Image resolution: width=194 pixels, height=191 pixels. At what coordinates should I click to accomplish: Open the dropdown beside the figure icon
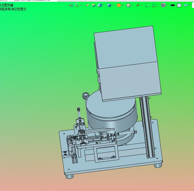coord(81,5)
